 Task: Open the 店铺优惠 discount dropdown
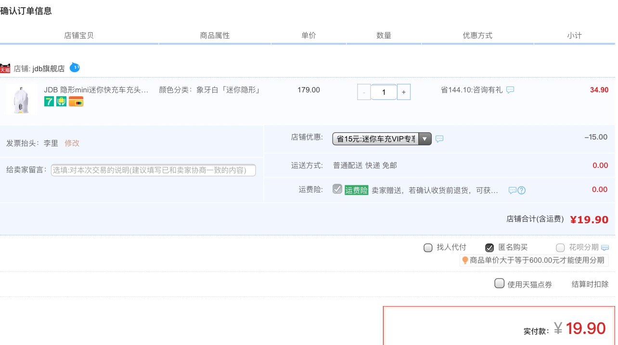(382, 139)
